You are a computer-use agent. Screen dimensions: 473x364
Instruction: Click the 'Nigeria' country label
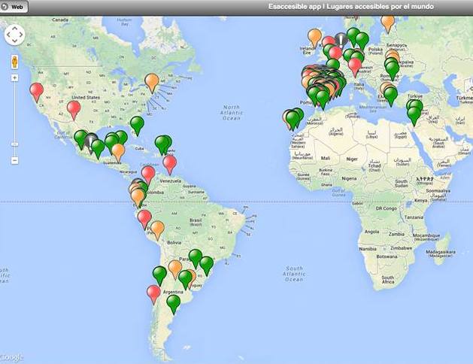349,178
